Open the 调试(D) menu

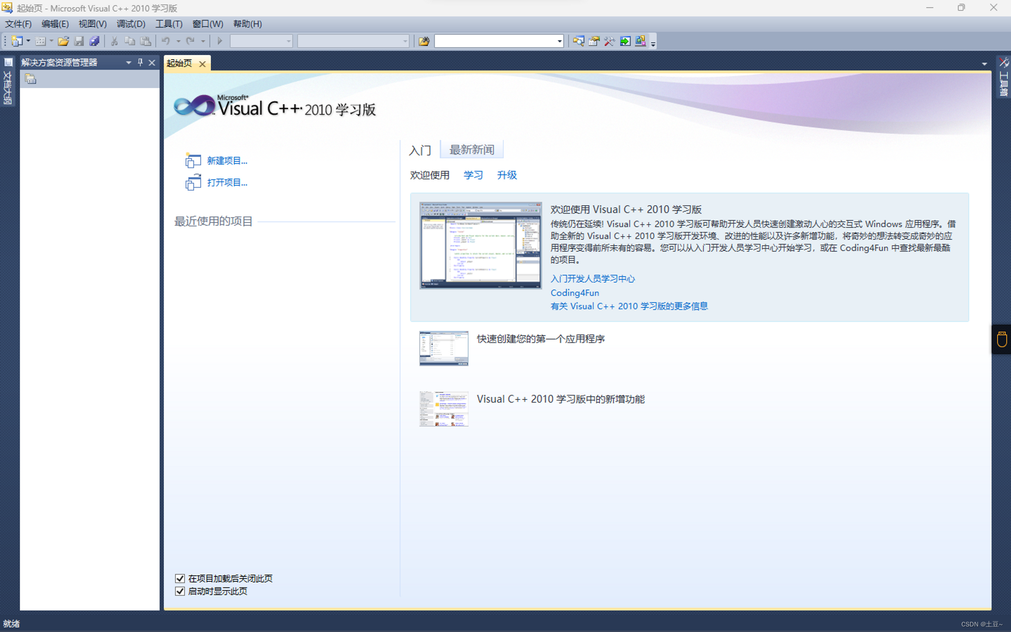131,24
